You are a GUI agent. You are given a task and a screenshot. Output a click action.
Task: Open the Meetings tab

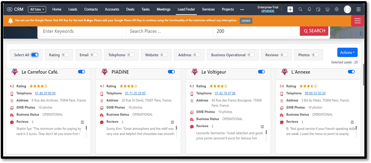click(164, 9)
